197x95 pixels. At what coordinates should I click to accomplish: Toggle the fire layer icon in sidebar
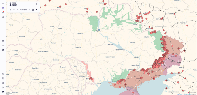3,87
